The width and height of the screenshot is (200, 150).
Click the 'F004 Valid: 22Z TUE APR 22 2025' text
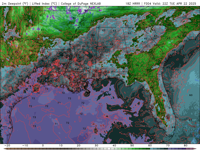pos(170,3)
